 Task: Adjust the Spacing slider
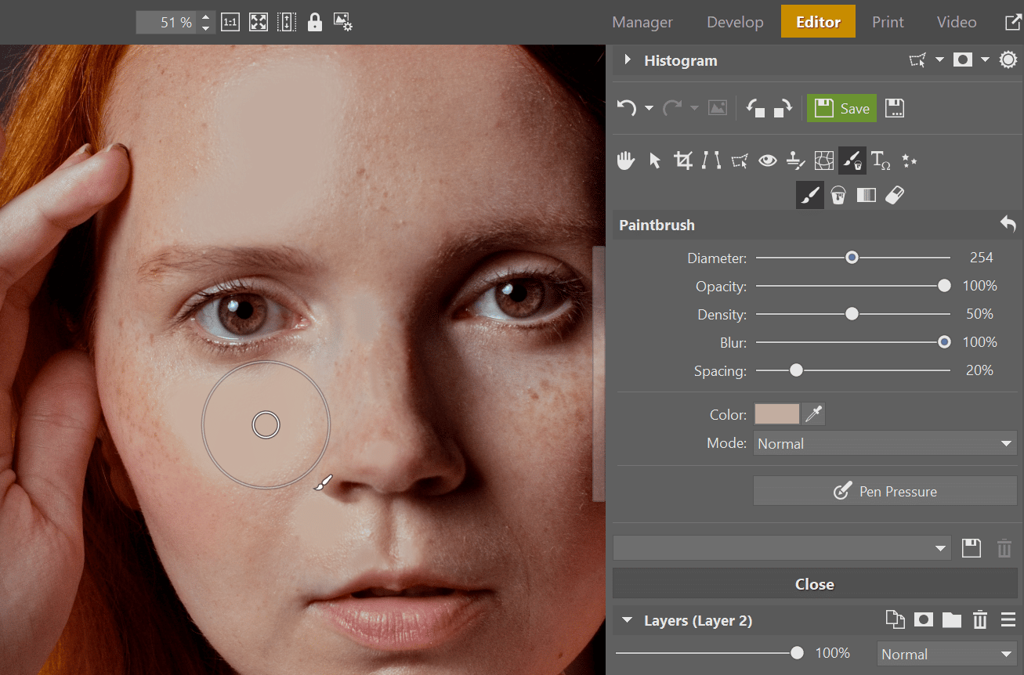tap(852, 370)
